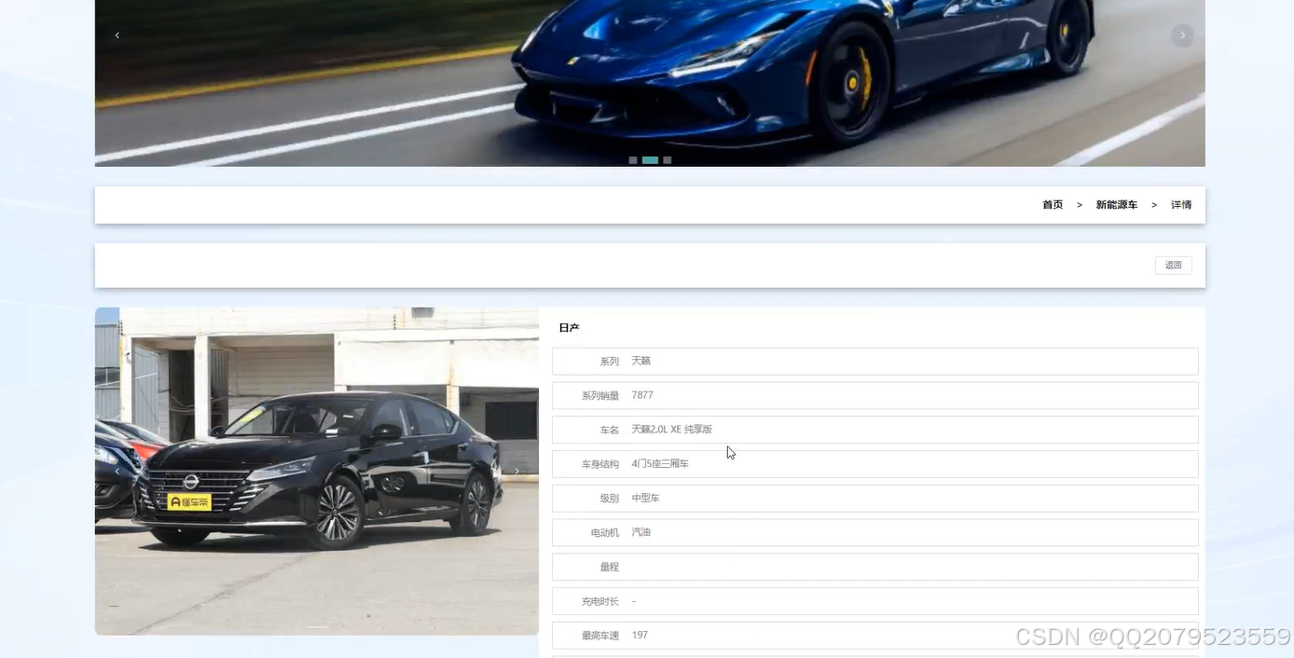Click the 返回 button
This screenshot has height=658, width=1294.
point(1174,266)
